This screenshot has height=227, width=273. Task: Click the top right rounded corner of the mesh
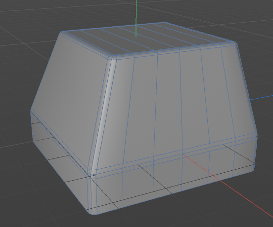coord(235,44)
